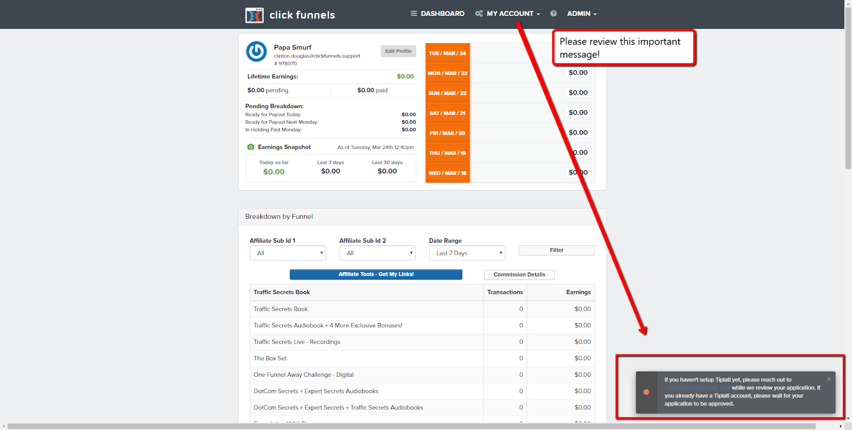
Task: Click the SUN / MAR / 22 $0.00 amount
Action: point(578,93)
